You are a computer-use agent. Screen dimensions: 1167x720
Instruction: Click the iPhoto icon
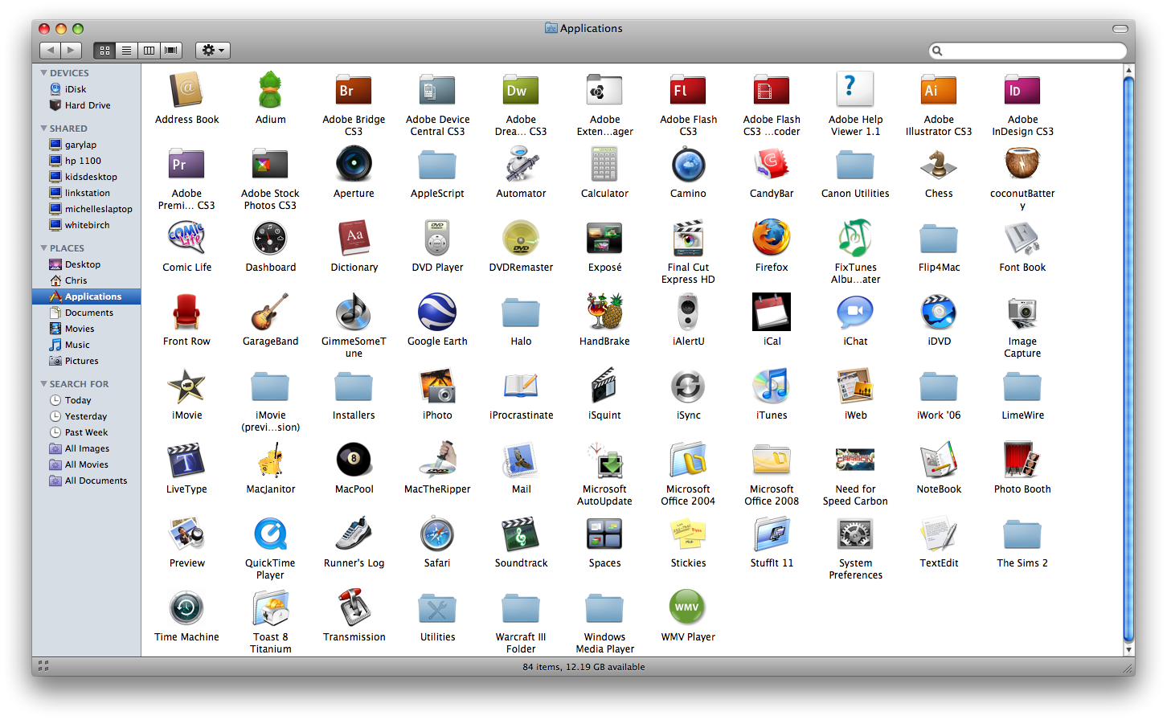[x=437, y=386]
